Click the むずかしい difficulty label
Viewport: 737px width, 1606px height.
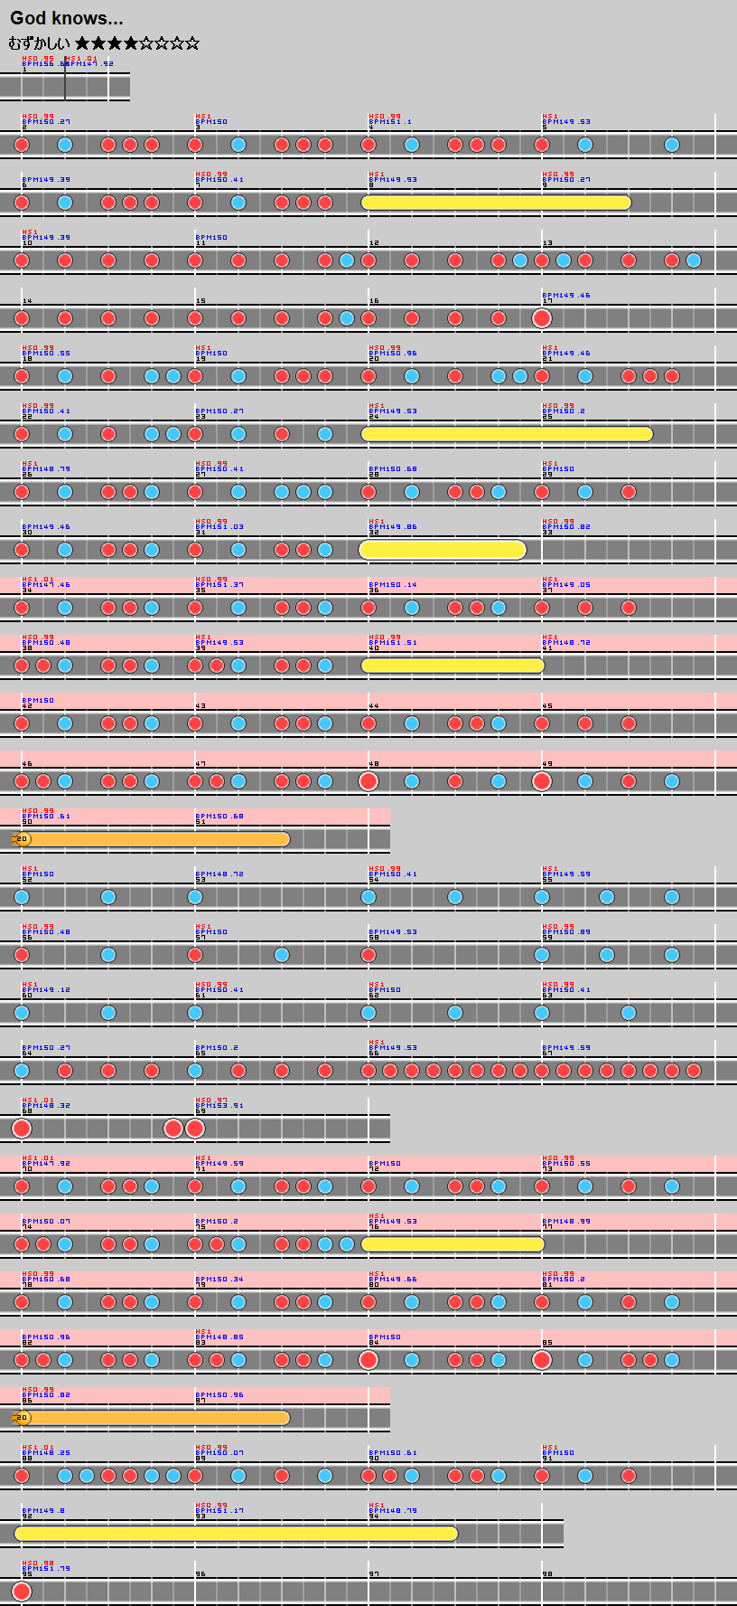[x=39, y=43]
